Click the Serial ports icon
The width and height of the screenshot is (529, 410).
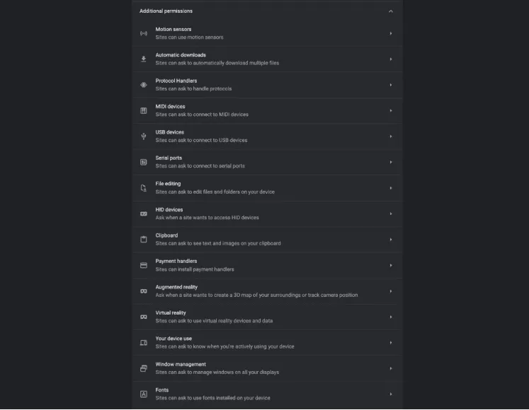point(144,162)
